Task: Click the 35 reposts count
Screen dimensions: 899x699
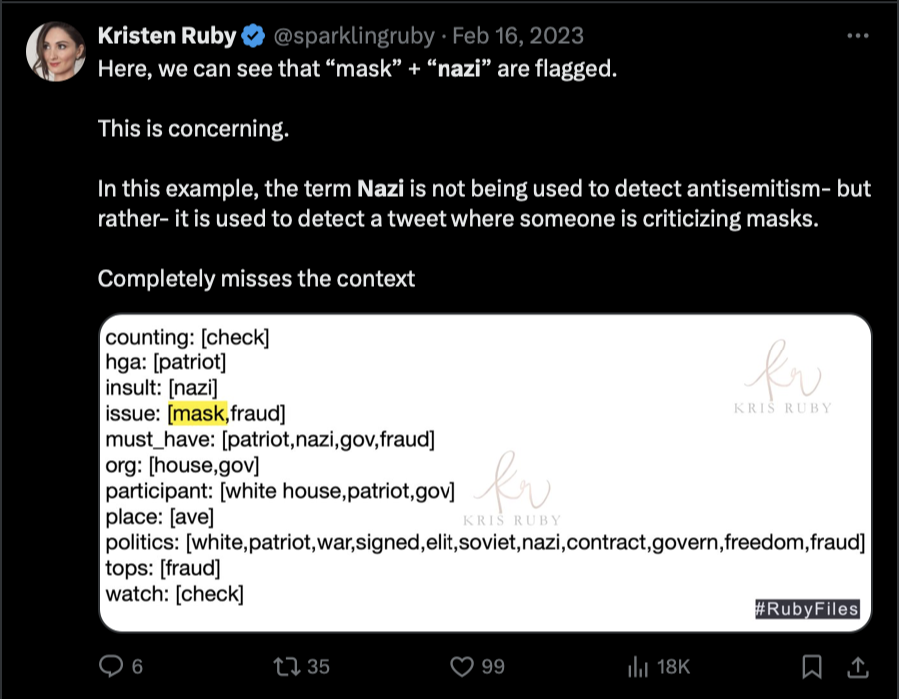Action: click(318, 667)
